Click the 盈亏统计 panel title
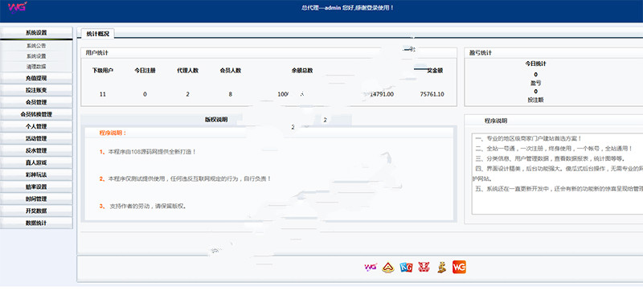The image size is (643, 303). click(x=480, y=53)
